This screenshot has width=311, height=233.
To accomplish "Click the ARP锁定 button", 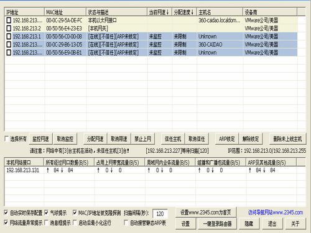I will coord(227,139).
